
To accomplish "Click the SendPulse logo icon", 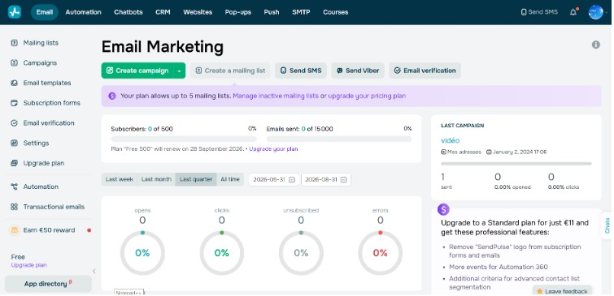I will [15, 12].
